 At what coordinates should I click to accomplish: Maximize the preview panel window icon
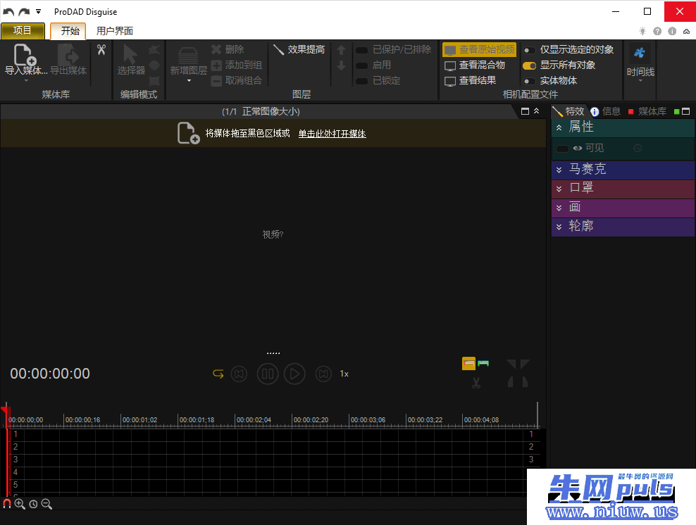[525, 111]
